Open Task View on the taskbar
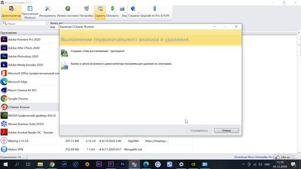301x169 pixels. 28,164
